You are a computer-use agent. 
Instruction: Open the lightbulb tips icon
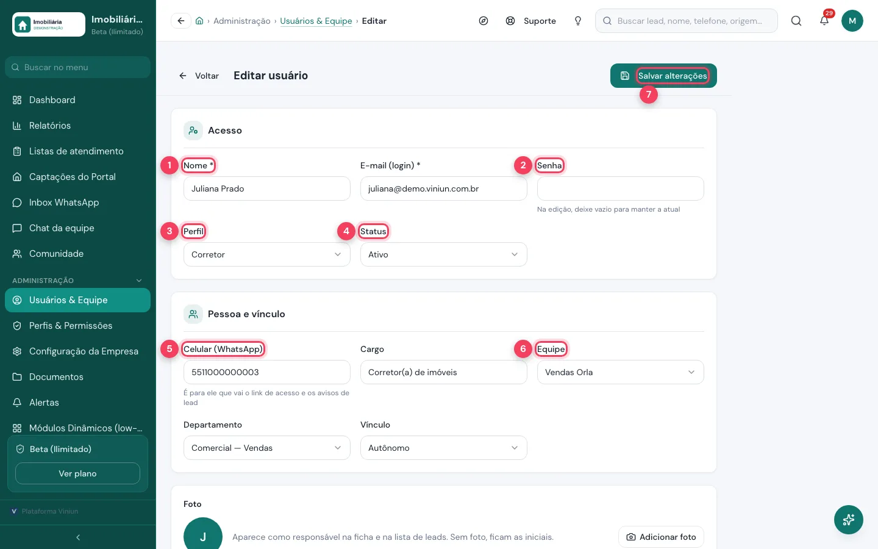click(x=578, y=21)
